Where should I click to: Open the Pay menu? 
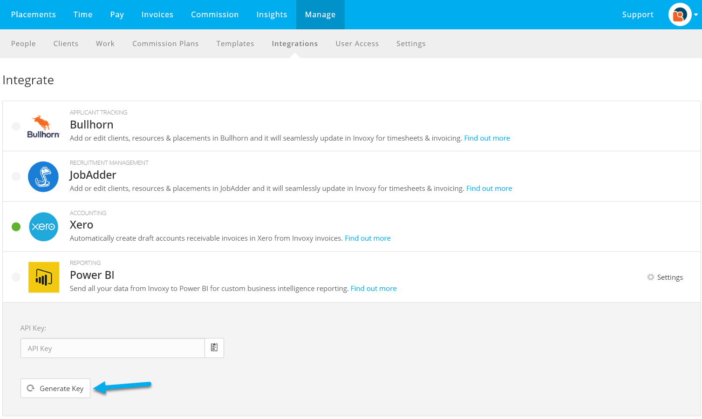pos(117,14)
